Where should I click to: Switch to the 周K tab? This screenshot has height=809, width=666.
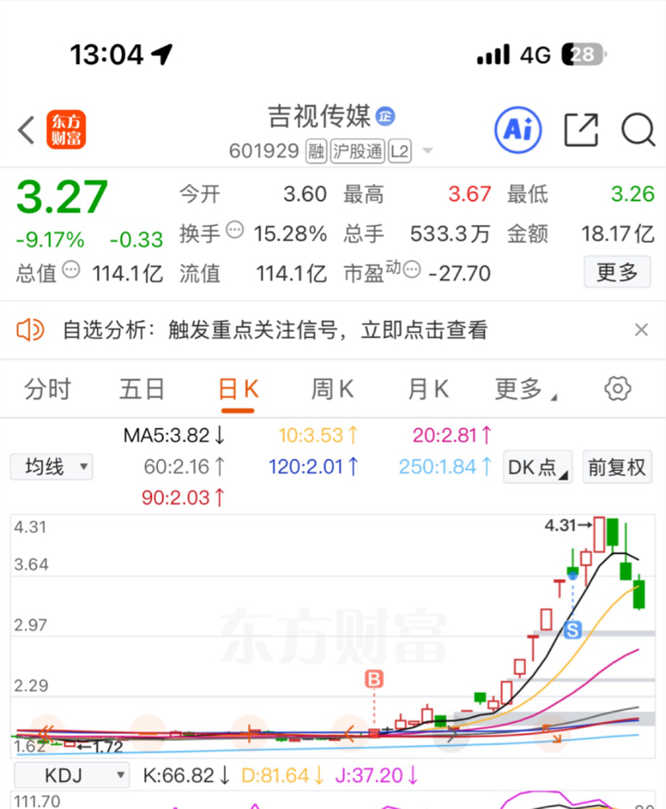[333, 389]
